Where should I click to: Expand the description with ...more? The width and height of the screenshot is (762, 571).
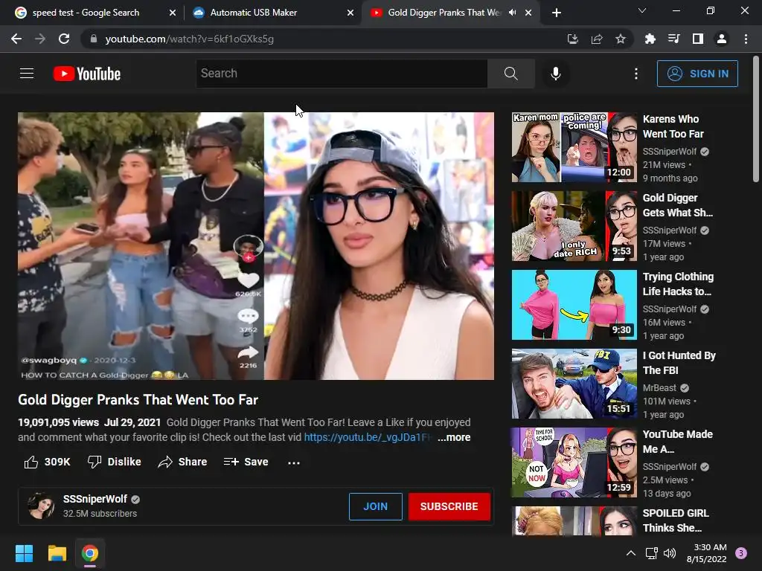coord(454,437)
